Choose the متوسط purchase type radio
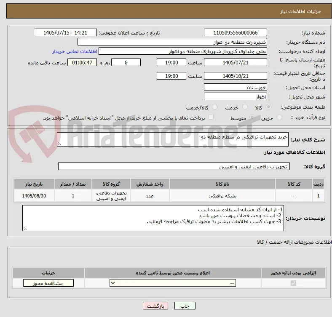332x317 pixels. 252,117
